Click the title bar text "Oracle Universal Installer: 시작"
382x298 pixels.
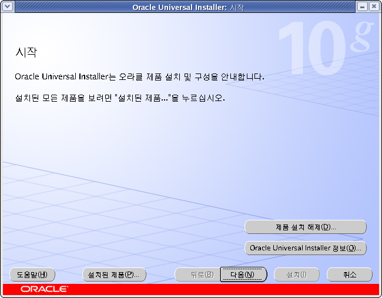(x=188, y=7)
